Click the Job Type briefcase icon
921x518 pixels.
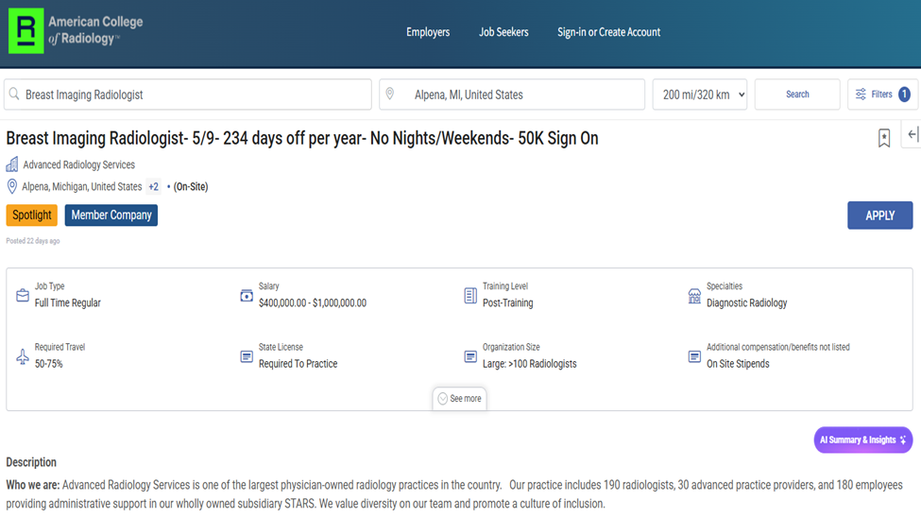23,296
